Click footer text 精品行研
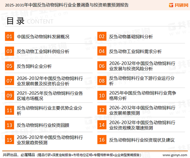This screenshot has height=158, width=190. click(x=44, y=155)
